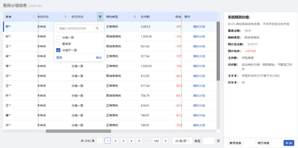The image size is (298, 148).
Task: Click magnifier icon in filter search box
Action: [x=97, y=28]
